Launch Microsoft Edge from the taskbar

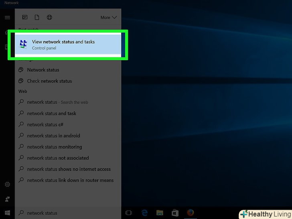tap(144, 213)
